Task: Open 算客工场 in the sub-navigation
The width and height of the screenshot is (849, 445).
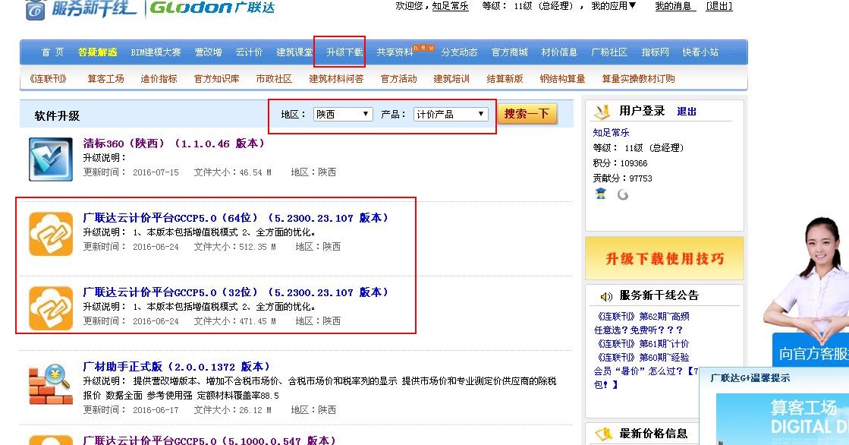Action: (105, 78)
